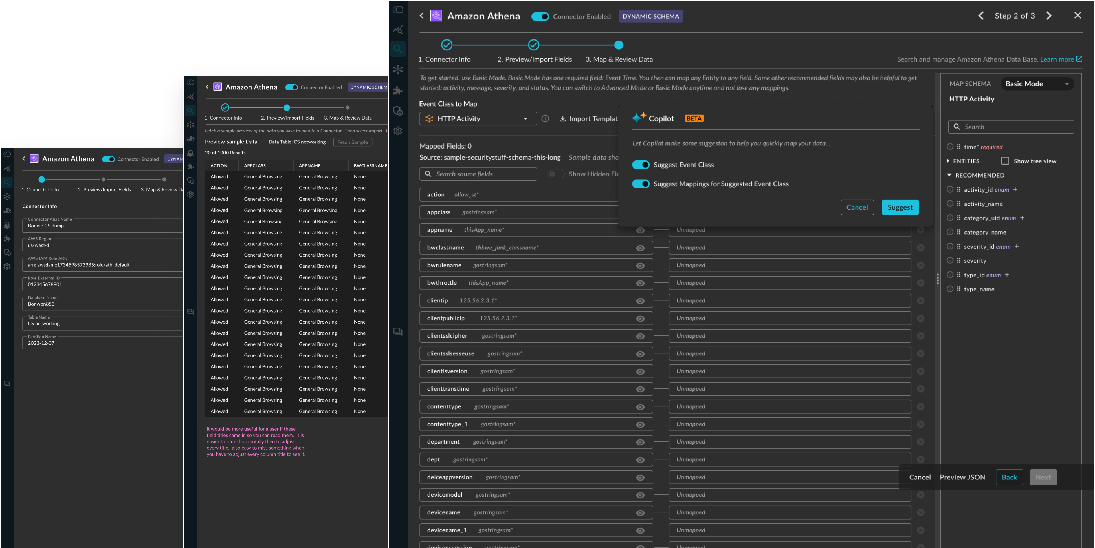Toggle Connector Enabled switch in middle window
The width and height of the screenshot is (1095, 548).
point(291,87)
